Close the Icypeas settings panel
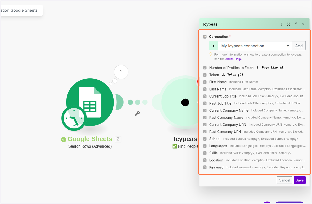 tap(303, 24)
